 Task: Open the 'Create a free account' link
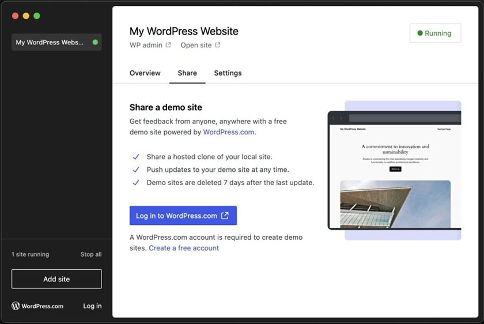click(184, 248)
